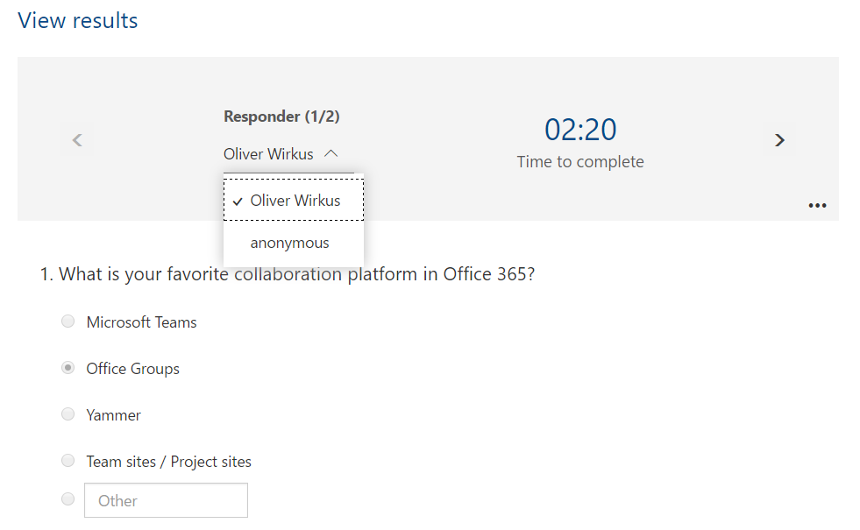860x530 pixels.
Task: Open the more options ellipsis menu
Action: (817, 206)
